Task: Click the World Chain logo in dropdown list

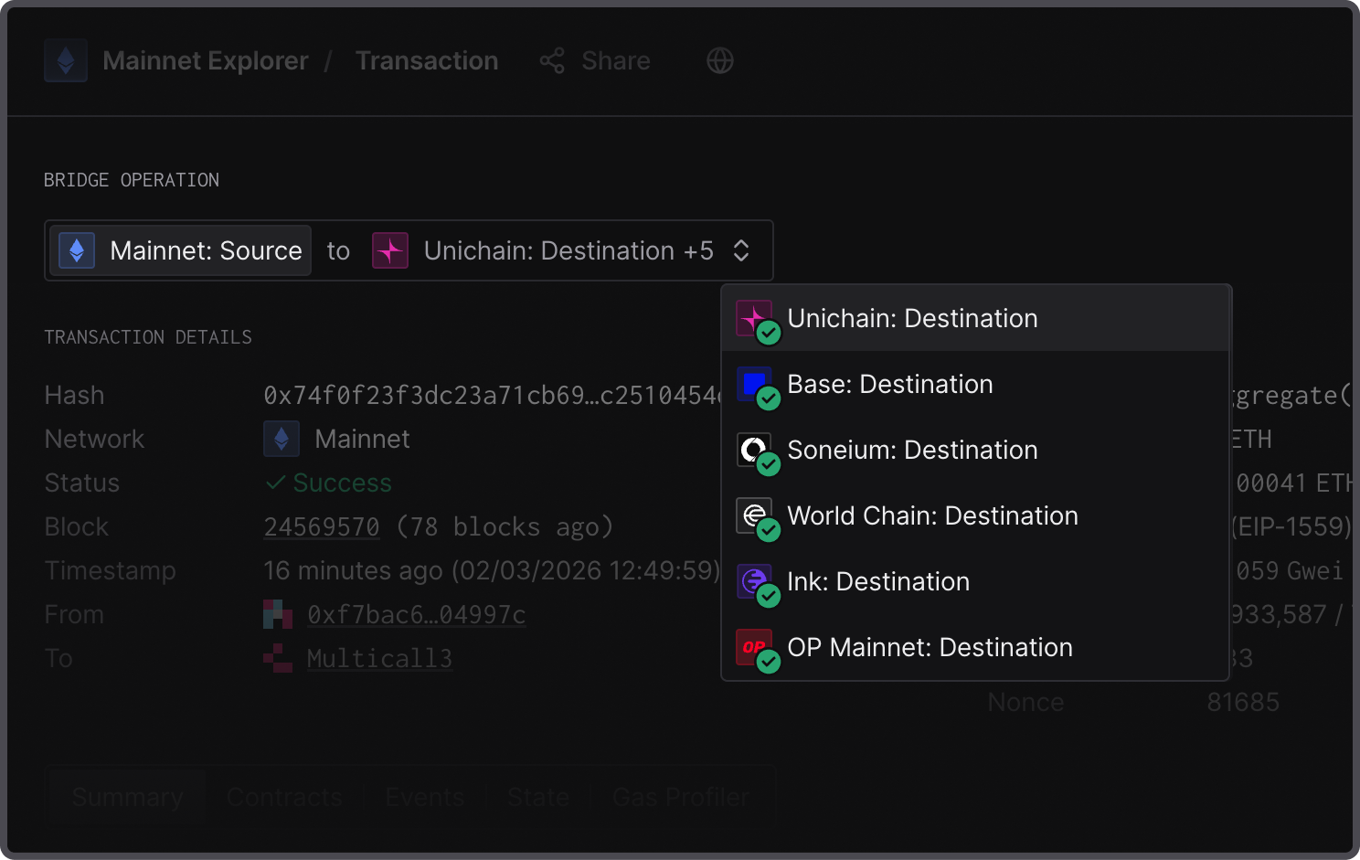Action: pos(754,515)
